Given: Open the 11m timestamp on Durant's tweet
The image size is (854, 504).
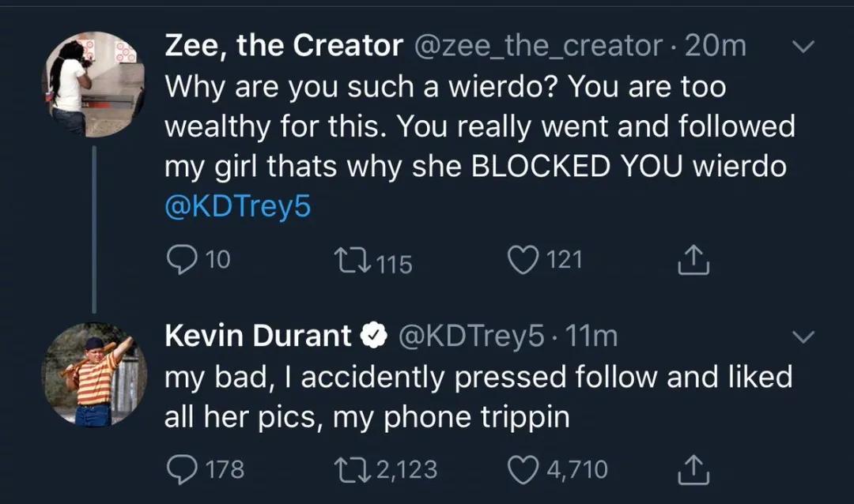Looking at the screenshot, I should click(x=592, y=336).
